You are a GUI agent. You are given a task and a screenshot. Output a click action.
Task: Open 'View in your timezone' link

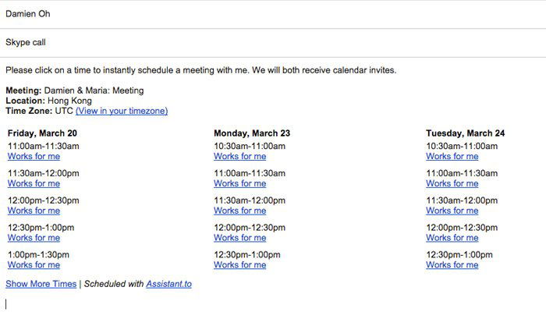(x=122, y=112)
